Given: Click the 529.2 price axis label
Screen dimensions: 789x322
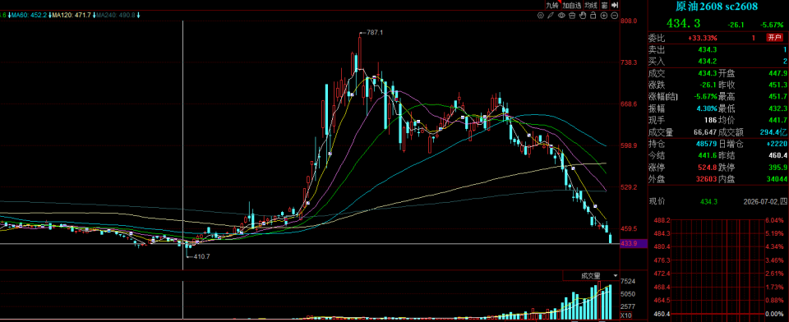Looking at the screenshot, I should pyautogui.click(x=630, y=187).
